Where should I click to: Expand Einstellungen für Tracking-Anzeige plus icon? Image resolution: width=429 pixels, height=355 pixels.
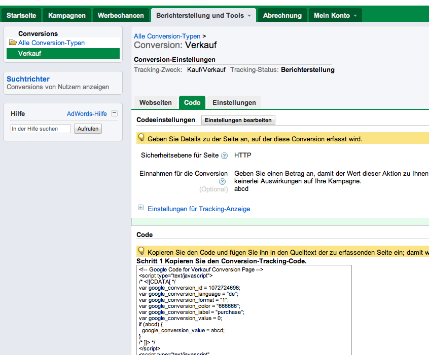140,208
